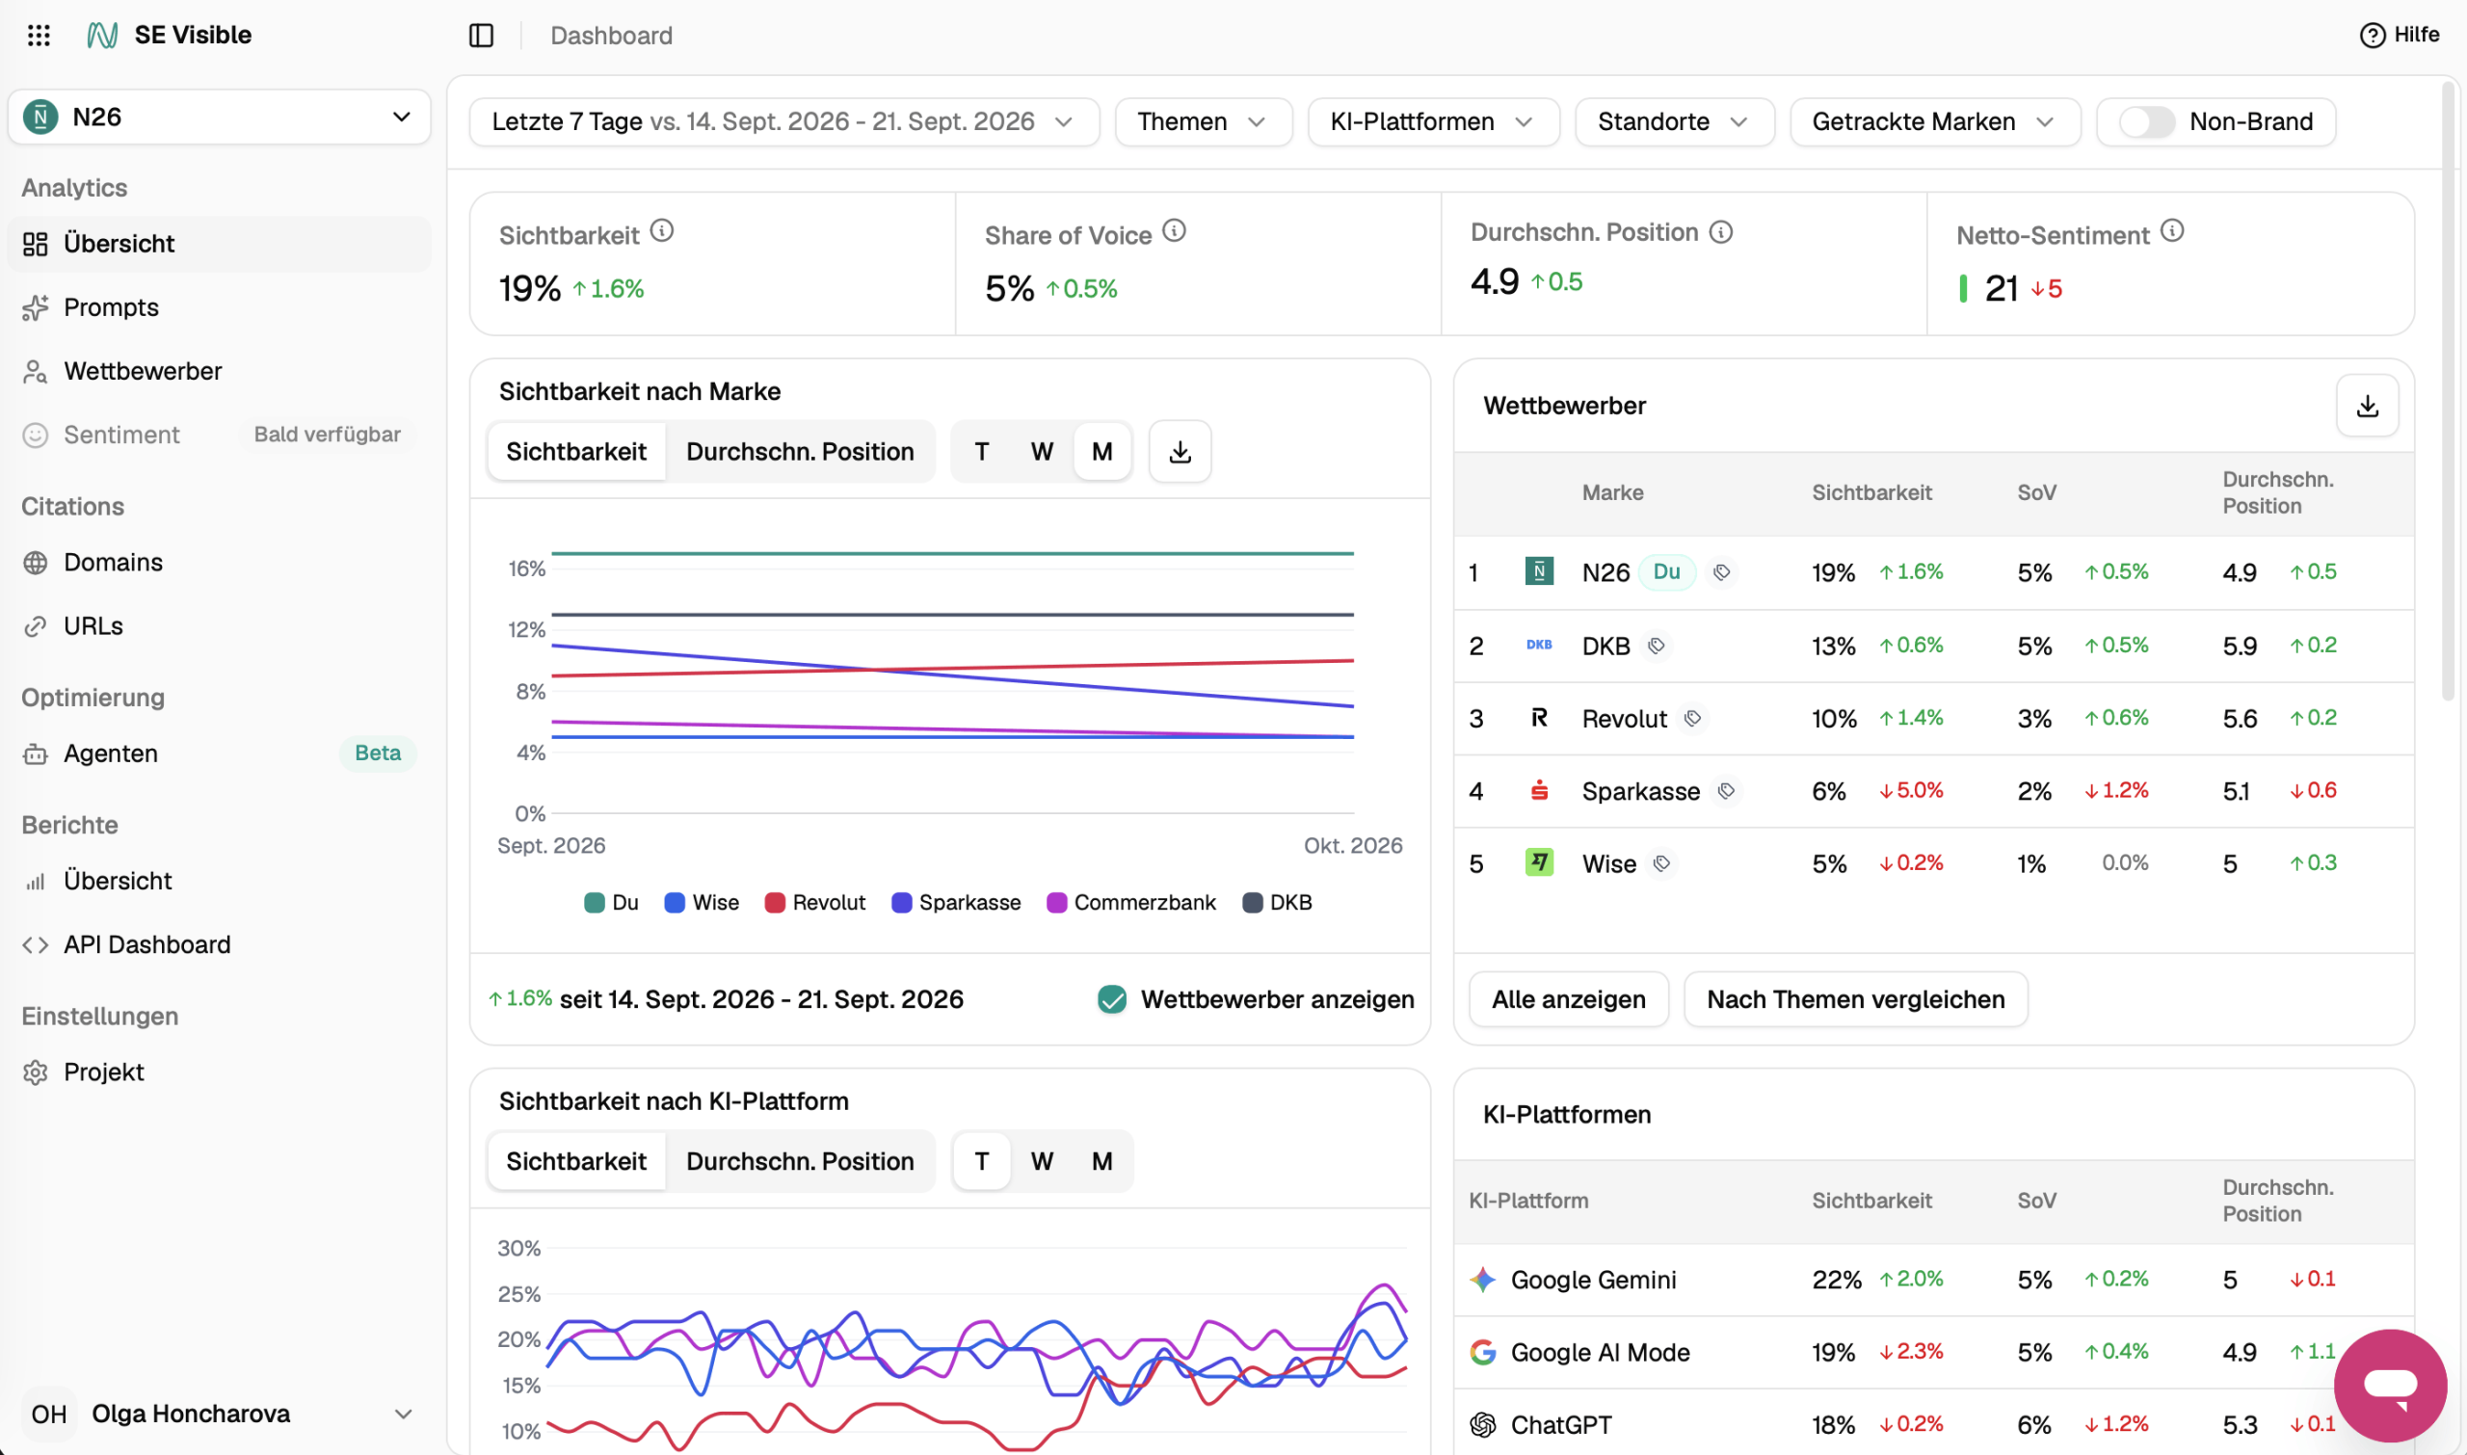Click Alle anzeigen button
This screenshot has height=1455, width=2467.
tap(1568, 999)
